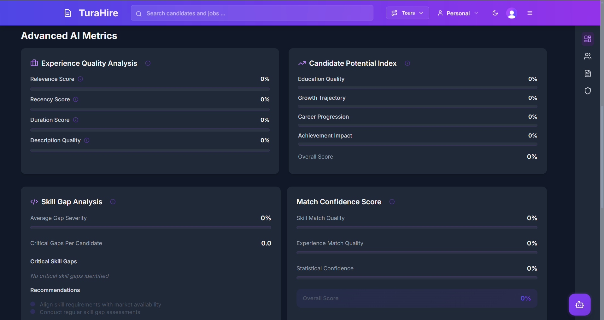This screenshot has width=604, height=320.
Task: Click the document icon in right sidebar
Action: click(x=588, y=74)
